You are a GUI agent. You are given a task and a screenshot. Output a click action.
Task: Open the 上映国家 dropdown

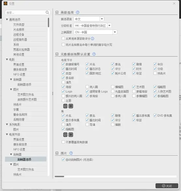(x=115, y=32)
